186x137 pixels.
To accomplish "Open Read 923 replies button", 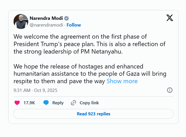I will point(93,114).
